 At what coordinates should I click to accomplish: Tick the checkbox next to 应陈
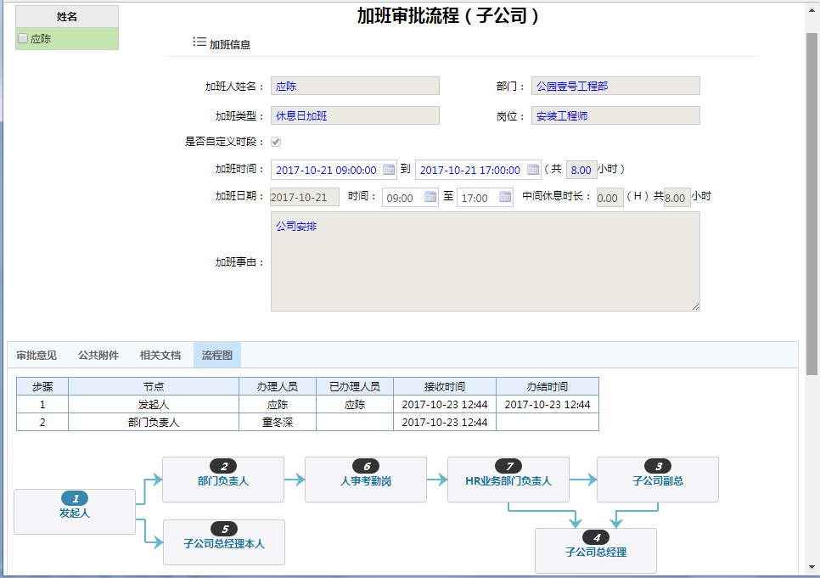click(x=23, y=39)
